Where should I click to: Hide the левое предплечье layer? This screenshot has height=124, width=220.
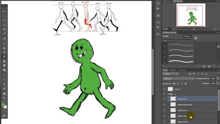[164, 104]
